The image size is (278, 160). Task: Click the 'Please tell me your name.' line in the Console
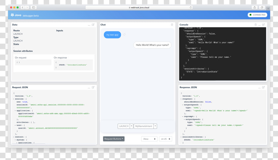(210, 57)
